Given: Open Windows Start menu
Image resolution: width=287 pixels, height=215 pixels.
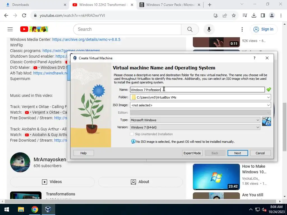Looking at the screenshot, I should click(x=7, y=209).
